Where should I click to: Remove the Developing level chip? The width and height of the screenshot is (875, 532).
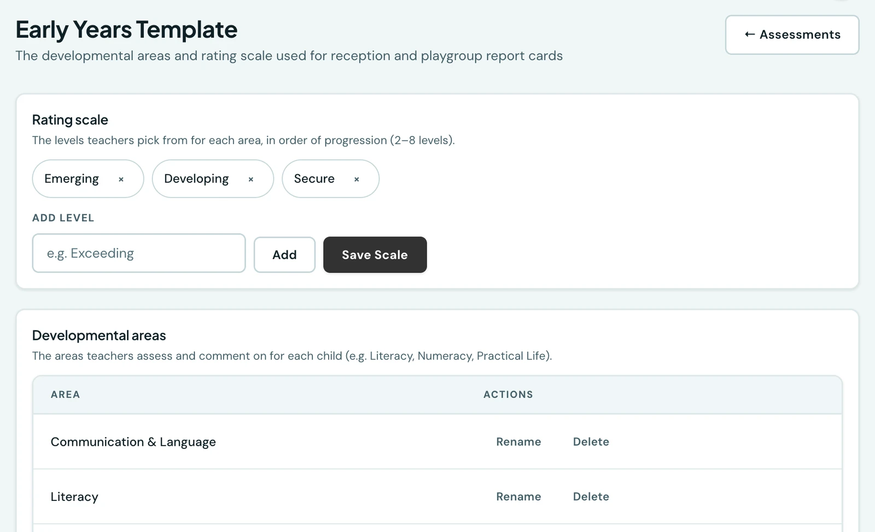point(250,179)
